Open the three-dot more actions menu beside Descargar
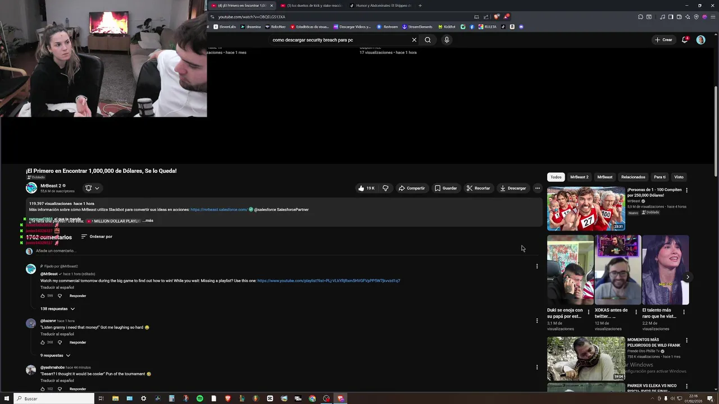719x404 pixels. [x=538, y=189]
